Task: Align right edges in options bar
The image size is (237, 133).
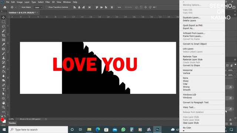Action: pos(84,7)
